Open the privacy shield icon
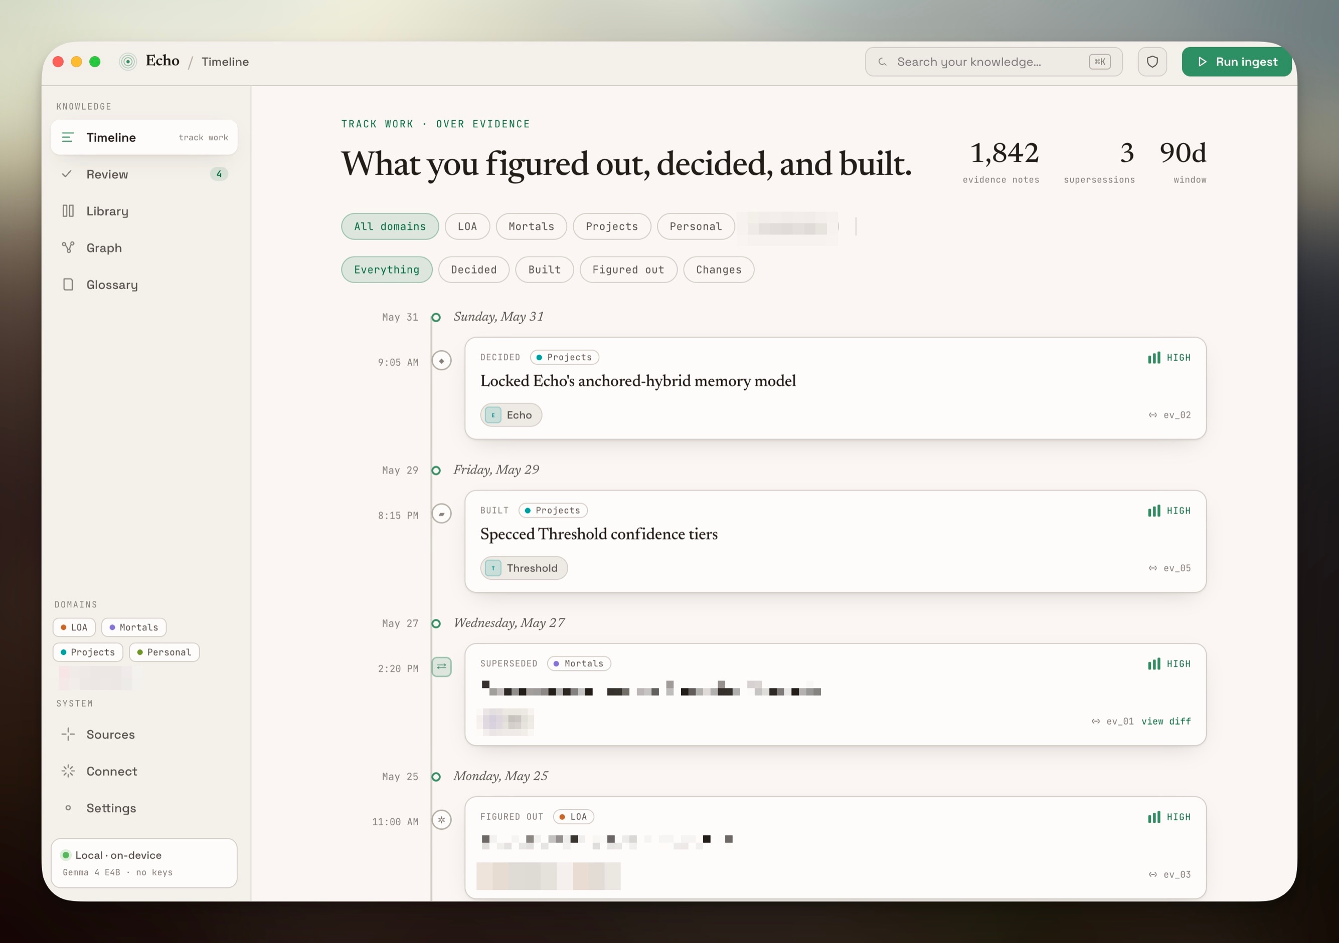This screenshot has width=1339, height=943. pos(1152,62)
